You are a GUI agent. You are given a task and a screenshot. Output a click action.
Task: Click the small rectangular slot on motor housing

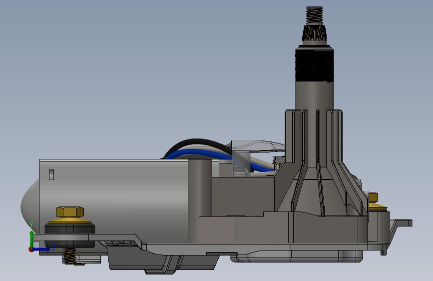pyautogui.click(x=51, y=174)
